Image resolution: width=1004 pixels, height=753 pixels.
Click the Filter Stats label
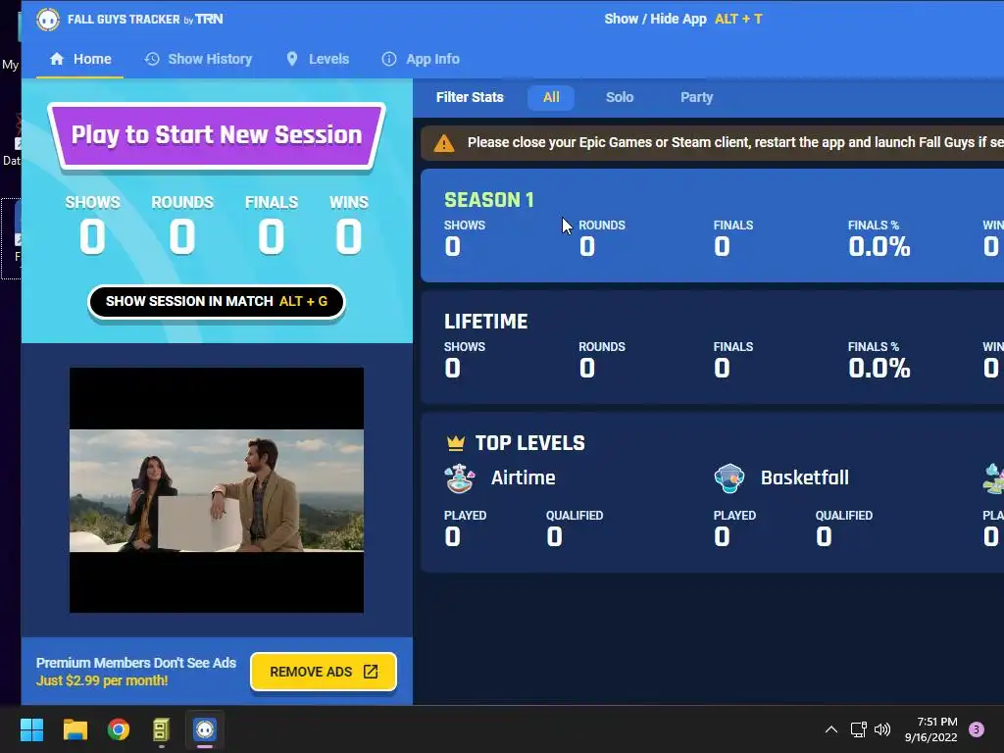[x=470, y=97]
